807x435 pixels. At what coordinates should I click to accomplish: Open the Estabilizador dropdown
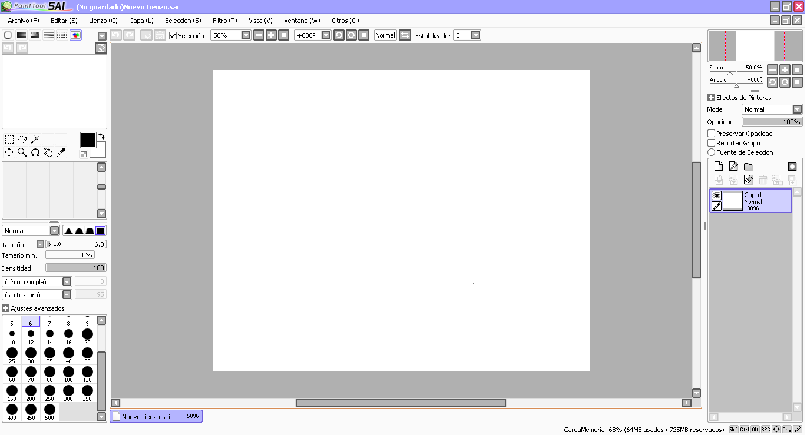[475, 35]
